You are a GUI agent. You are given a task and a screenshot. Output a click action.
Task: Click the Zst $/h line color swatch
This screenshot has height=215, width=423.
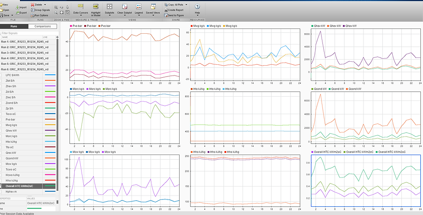(x=50, y=92)
